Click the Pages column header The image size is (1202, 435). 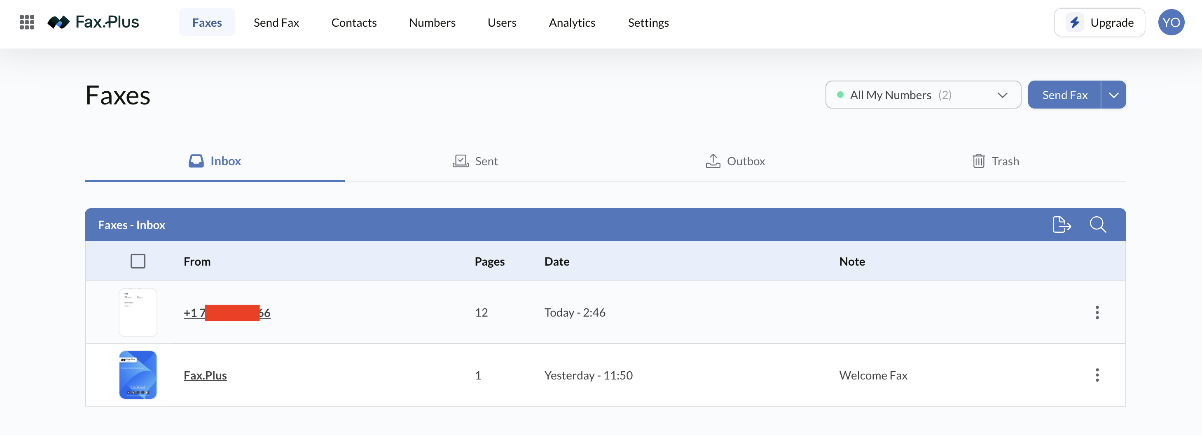pyautogui.click(x=489, y=261)
